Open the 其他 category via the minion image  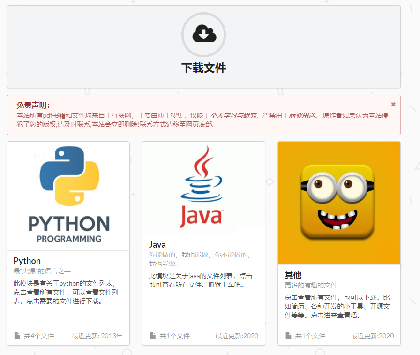[338, 203]
